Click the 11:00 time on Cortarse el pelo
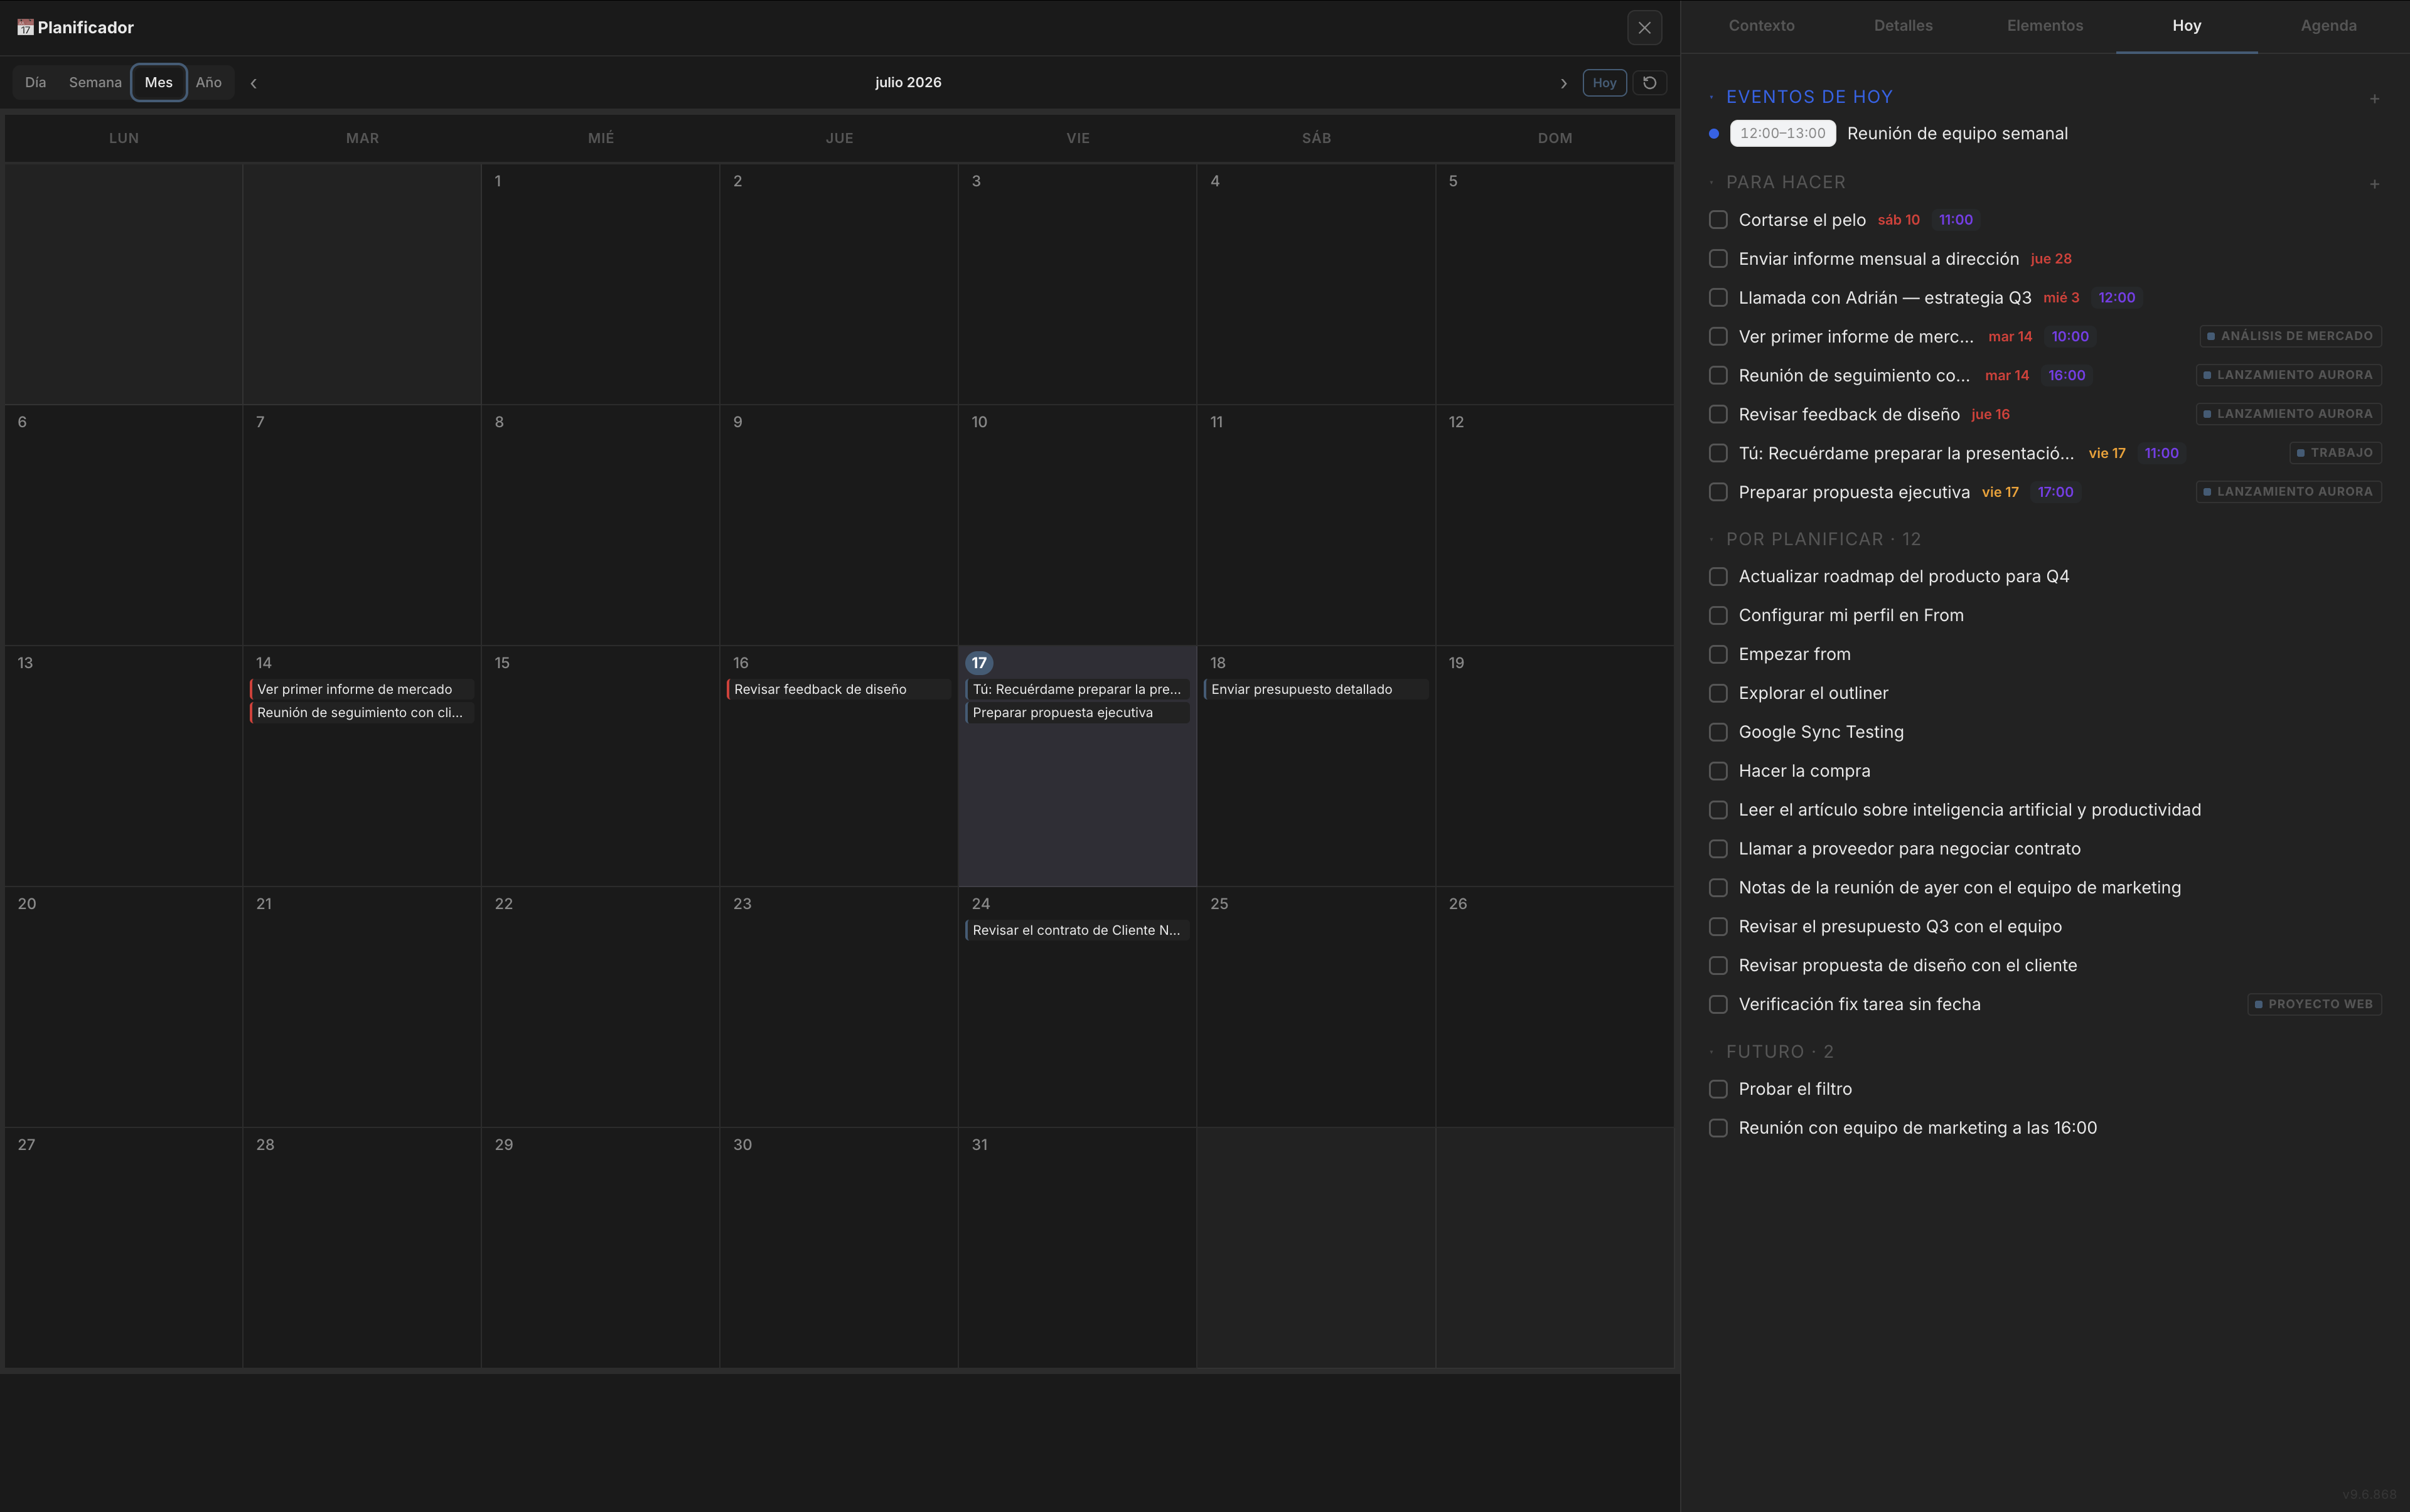 (1955, 220)
